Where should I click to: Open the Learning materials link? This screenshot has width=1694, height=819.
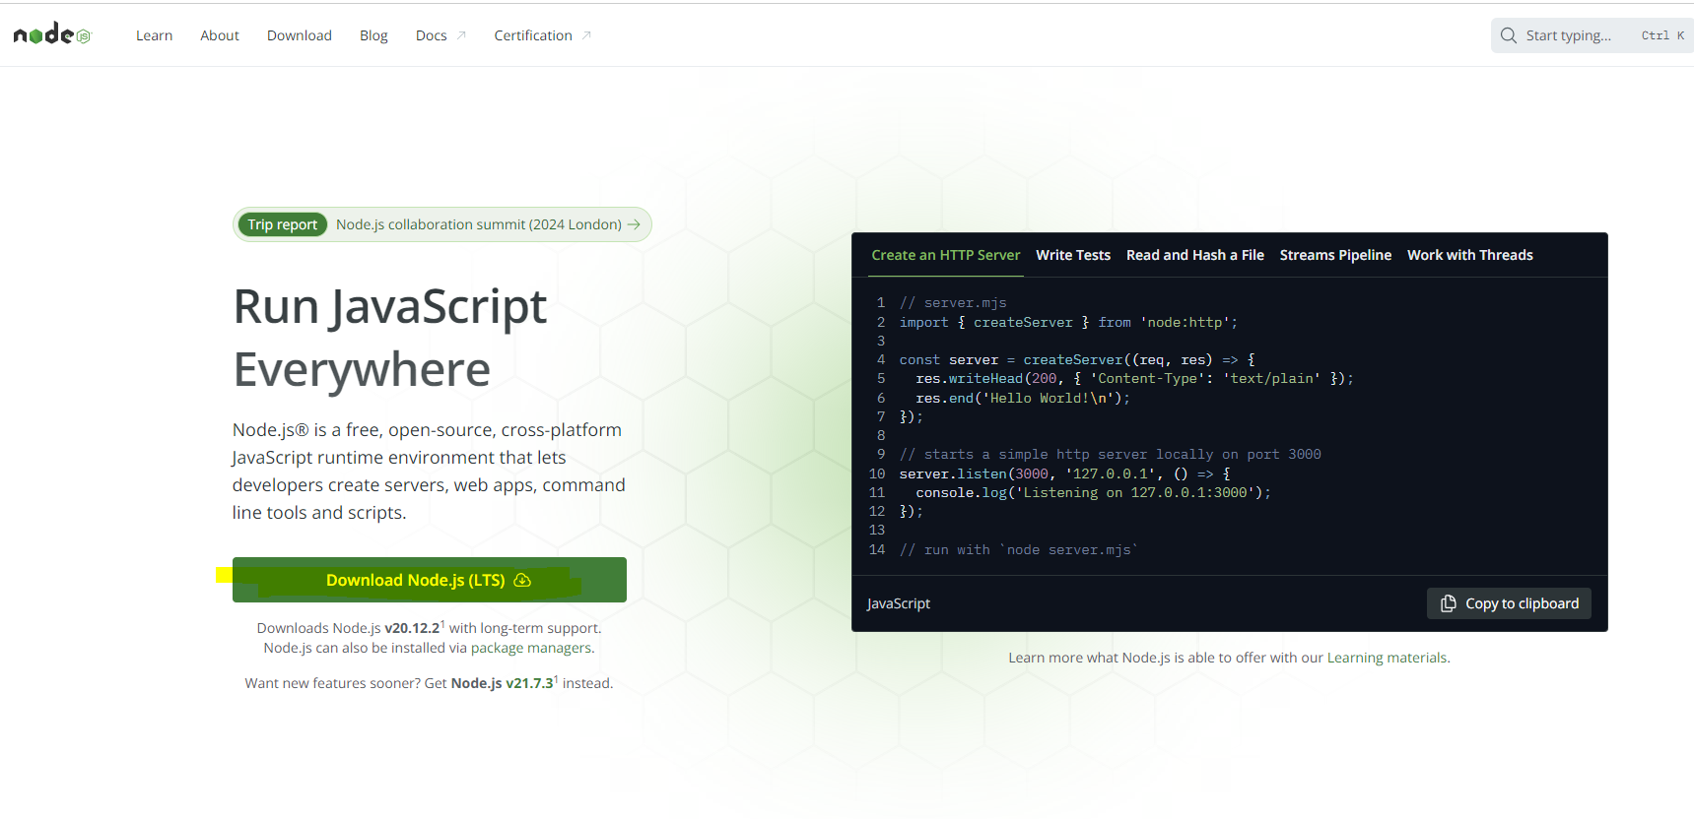pos(1388,658)
